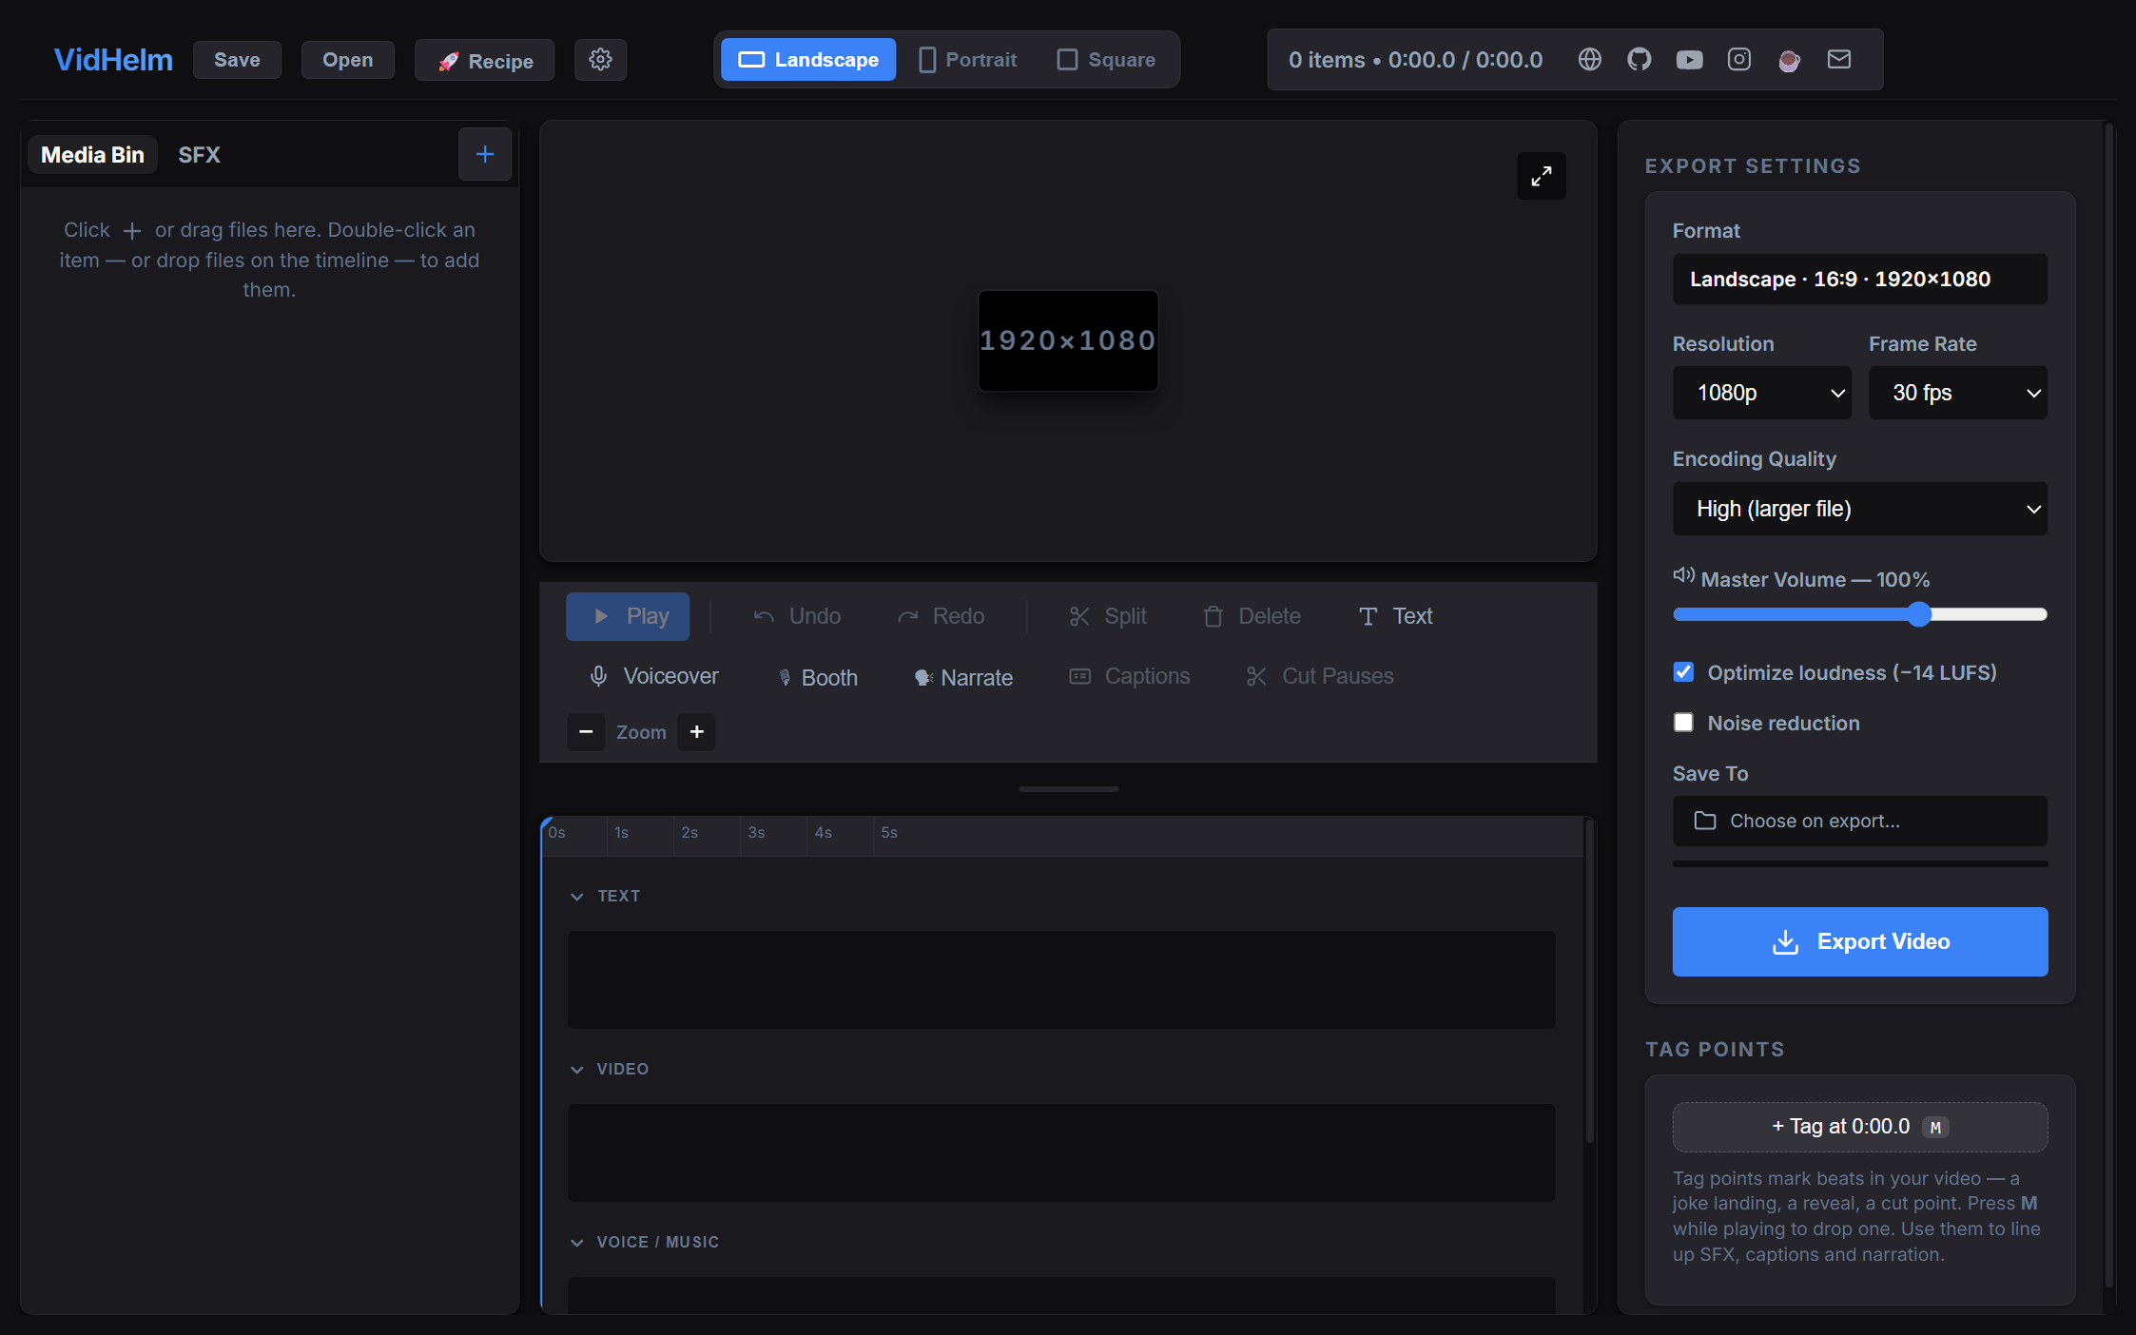Click the "0 items • 0:00.0 / 0:00.0" status text
This screenshot has height=1335, width=2136.
(x=1415, y=60)
